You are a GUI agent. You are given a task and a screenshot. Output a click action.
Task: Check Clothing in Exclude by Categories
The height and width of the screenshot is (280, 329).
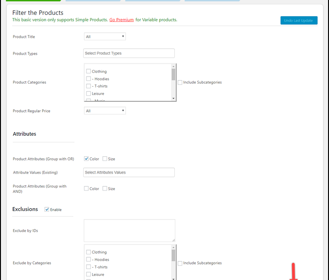pyautogui.click(x=89, y=252)
